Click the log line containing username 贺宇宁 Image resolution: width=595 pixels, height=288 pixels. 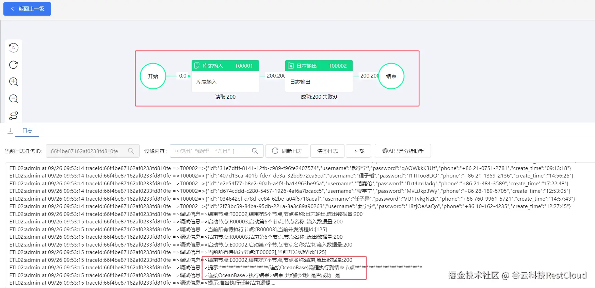[290, 191]
